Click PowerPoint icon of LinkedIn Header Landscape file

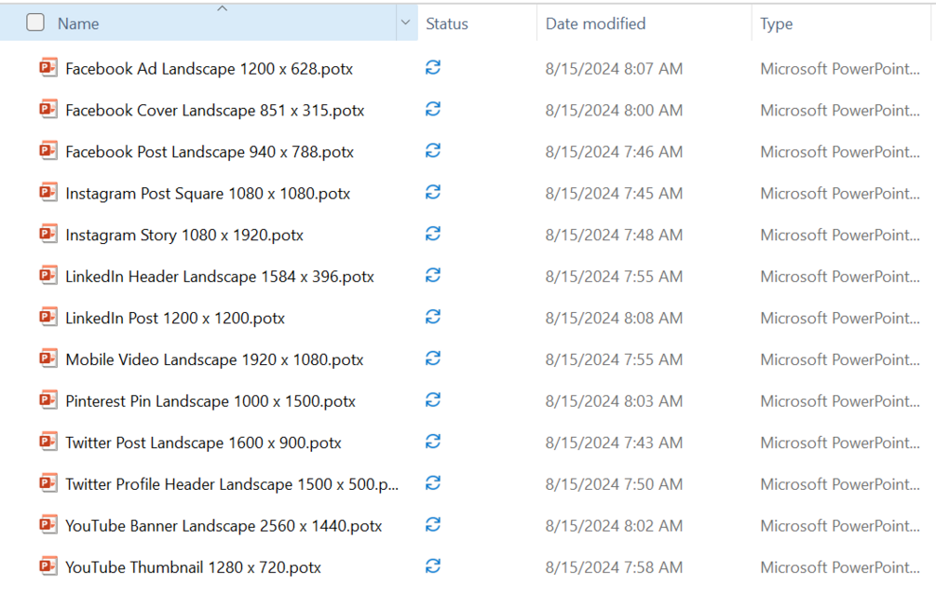[48, 276]
